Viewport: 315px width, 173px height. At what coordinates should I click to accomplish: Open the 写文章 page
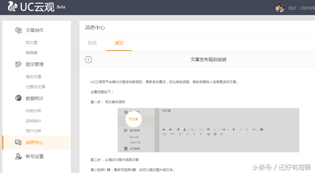point(32,42)
